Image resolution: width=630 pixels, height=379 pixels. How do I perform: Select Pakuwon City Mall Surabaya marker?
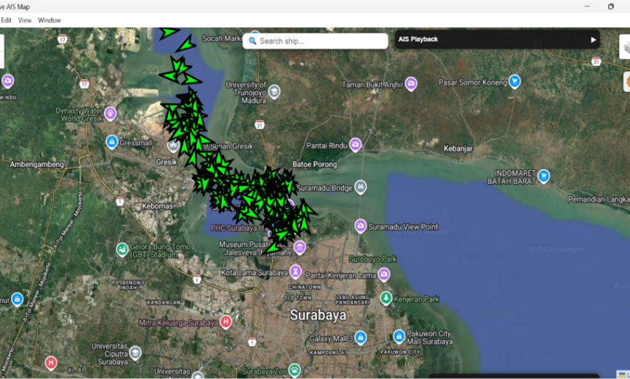[399, 336]
